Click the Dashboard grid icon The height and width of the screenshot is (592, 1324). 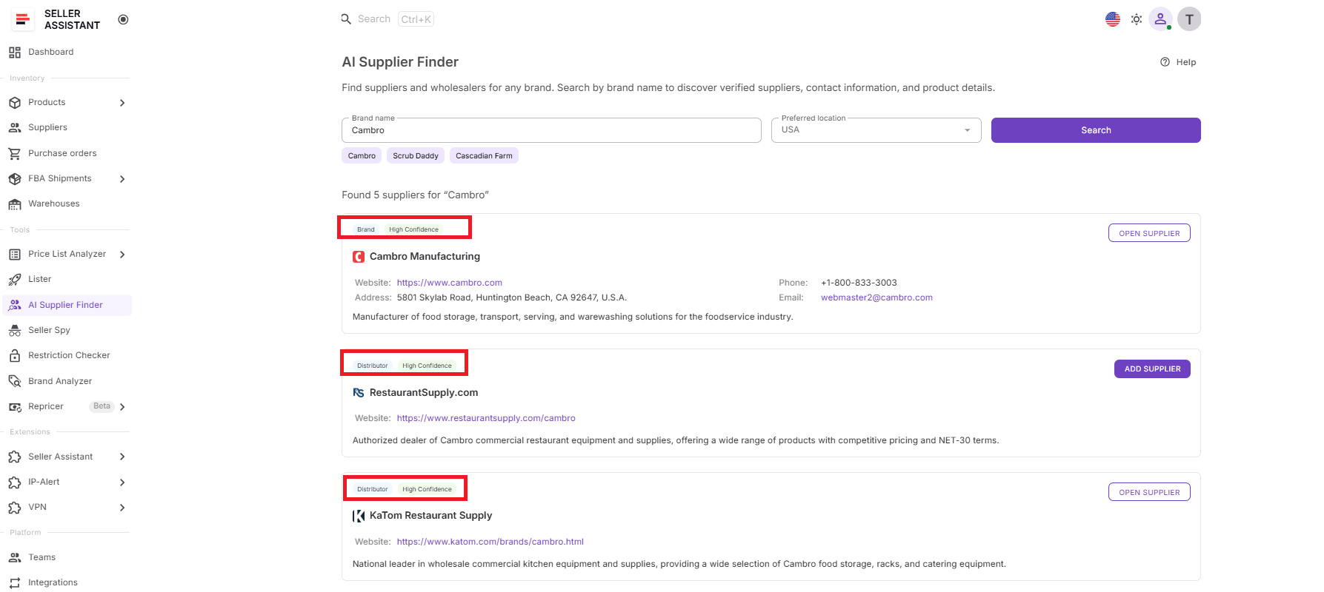[15, 53]
